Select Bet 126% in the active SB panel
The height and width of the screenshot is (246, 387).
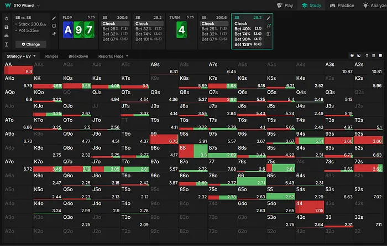click(243, 44)
